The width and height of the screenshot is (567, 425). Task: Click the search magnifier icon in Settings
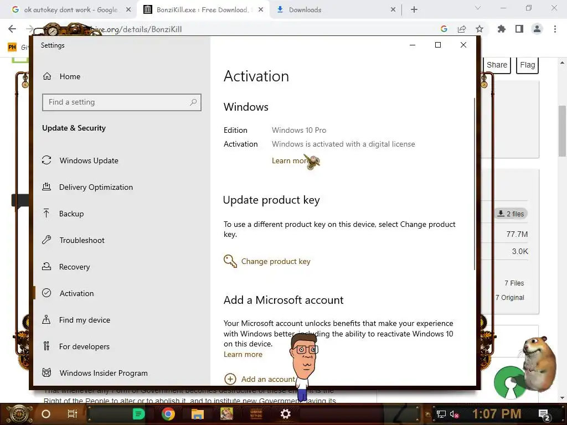[x=193, y=102]
